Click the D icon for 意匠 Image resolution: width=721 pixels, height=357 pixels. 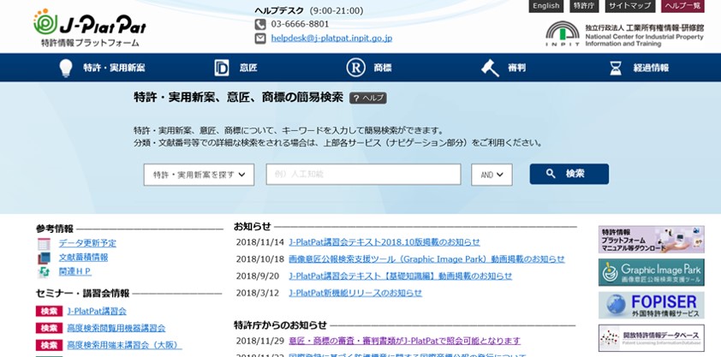(x=222, y=68)
